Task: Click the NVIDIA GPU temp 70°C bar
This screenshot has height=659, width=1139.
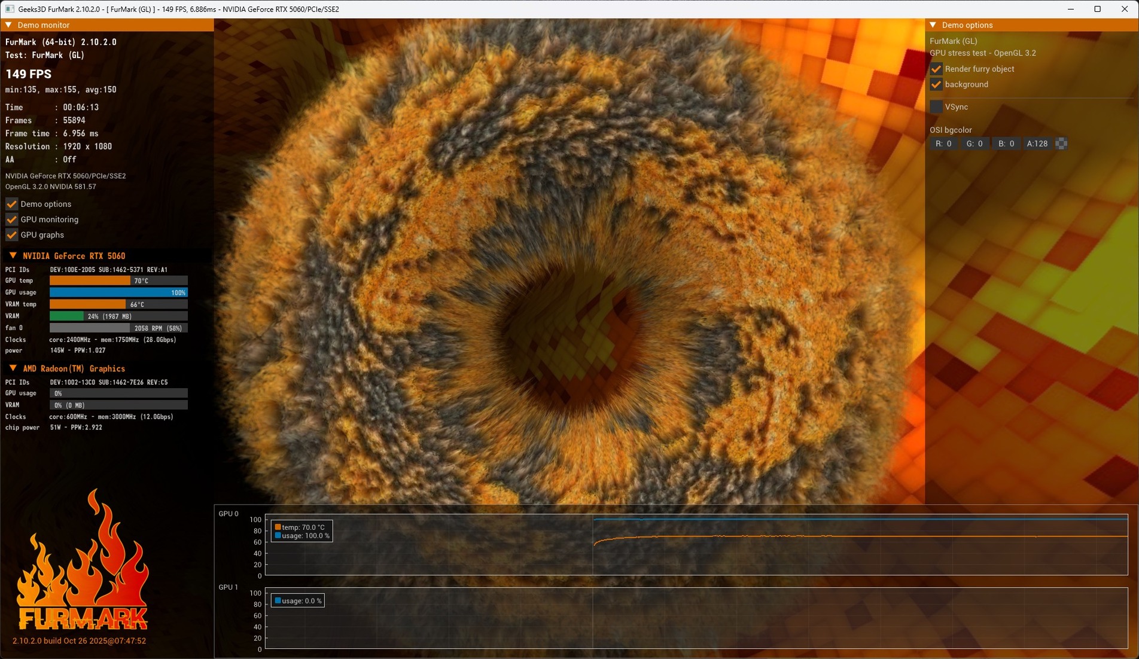Action: [118, 280]
